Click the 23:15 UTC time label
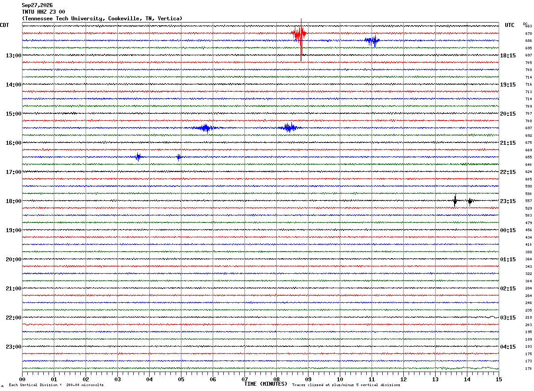534x391 pixels. [x=508, y=201]
